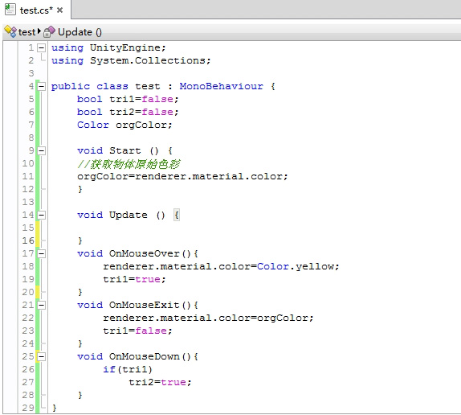The image size is (461, 415).
Task: Click the test.cs file icon in tab
Action: coord(10,10)
